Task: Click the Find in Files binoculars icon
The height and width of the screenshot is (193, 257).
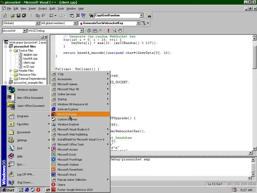Action: (x=91, y=16)
